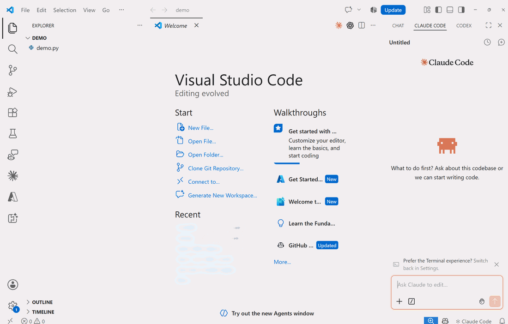The width and height of the screenshot is (508, 324).
Task: Open the editor More Actions ellipsis
Action: [x=373, y=25]
